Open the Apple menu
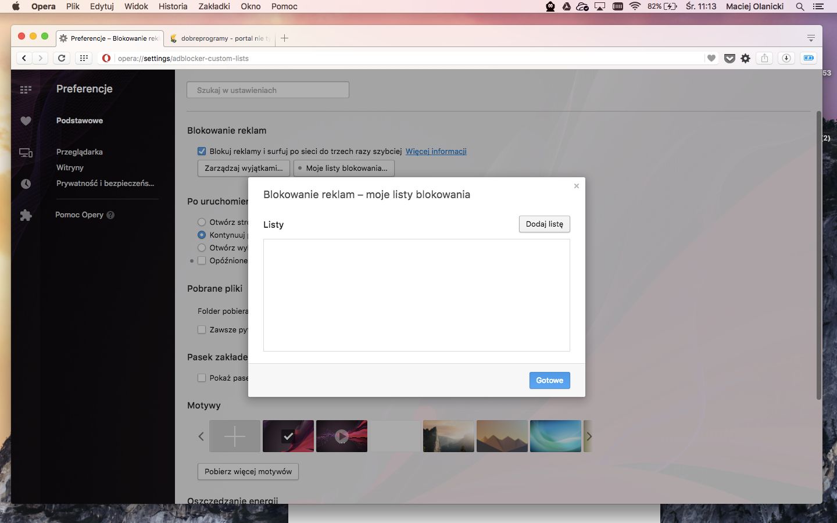837x523 pixels. 16,6
